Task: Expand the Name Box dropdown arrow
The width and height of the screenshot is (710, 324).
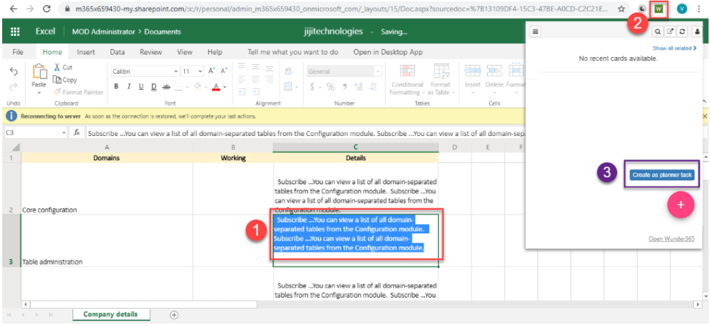Action: coord(64,133)
